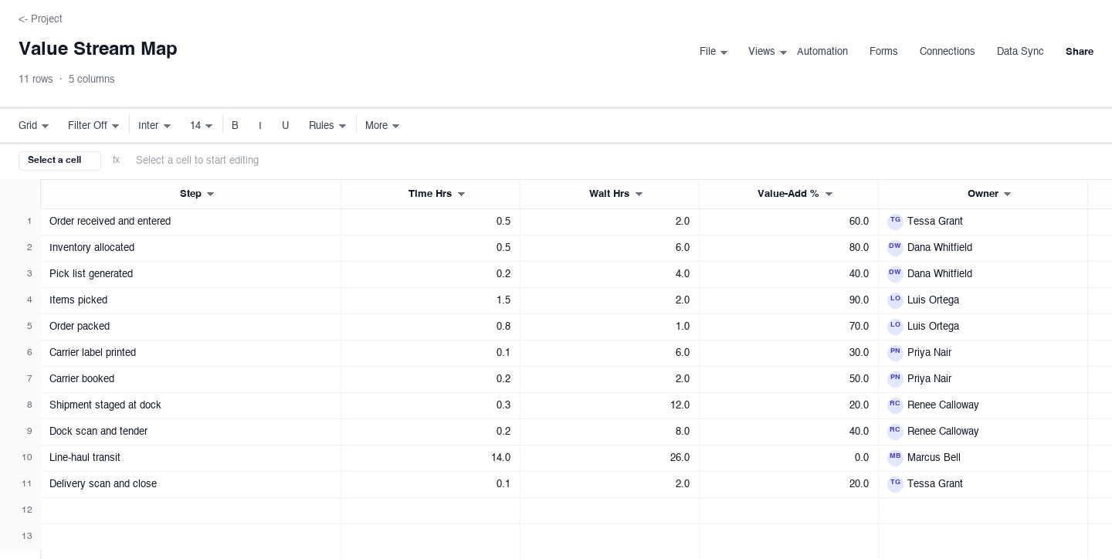Click the PN avatar in the Carrier label printed row
This screenshot has height=559, width=1112.
pos(895,353)
